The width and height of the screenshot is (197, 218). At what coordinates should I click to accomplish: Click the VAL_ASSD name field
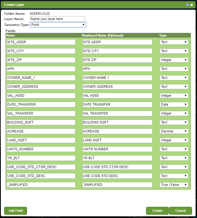point(41,96)
